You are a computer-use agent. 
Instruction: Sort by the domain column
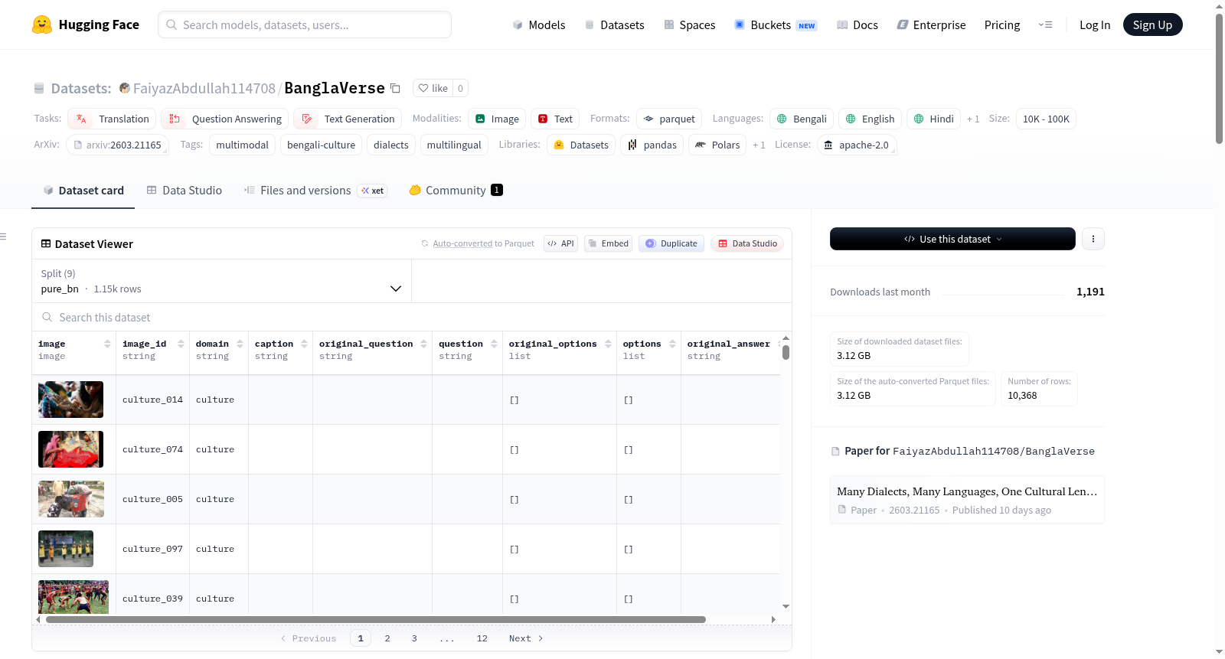tap(240, 344)
